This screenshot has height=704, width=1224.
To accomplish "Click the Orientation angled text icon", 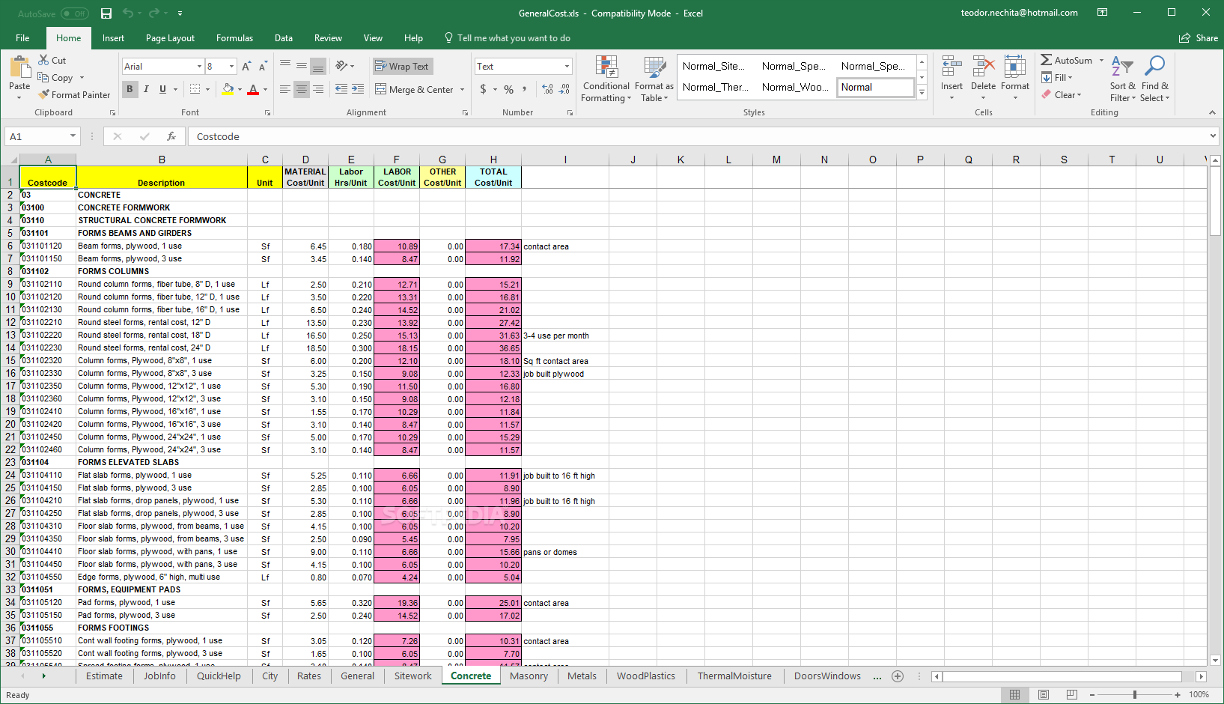I will click(x=342, y=66).
